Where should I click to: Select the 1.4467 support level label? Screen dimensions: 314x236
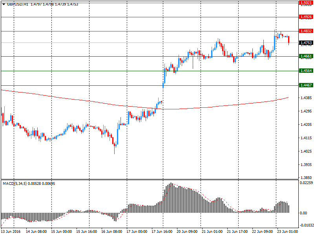tap(306, 85)
